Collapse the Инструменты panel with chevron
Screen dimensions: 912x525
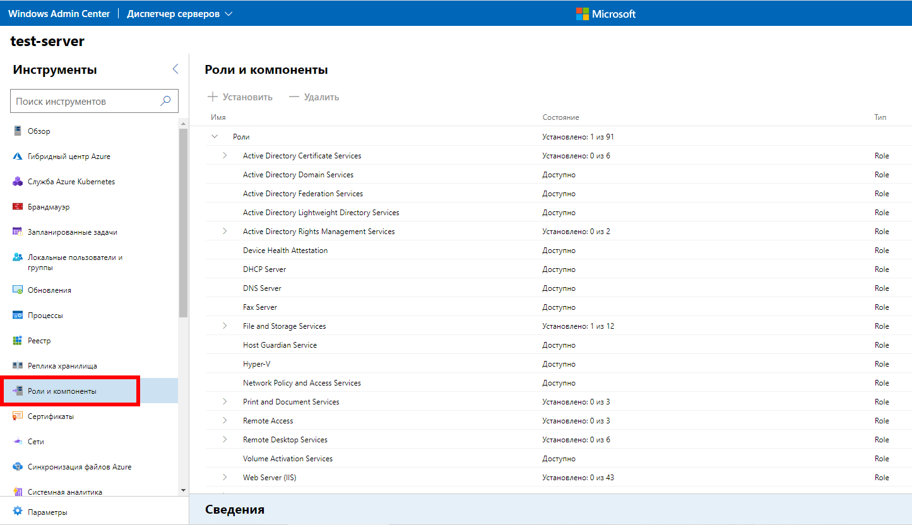pos(175,69)
